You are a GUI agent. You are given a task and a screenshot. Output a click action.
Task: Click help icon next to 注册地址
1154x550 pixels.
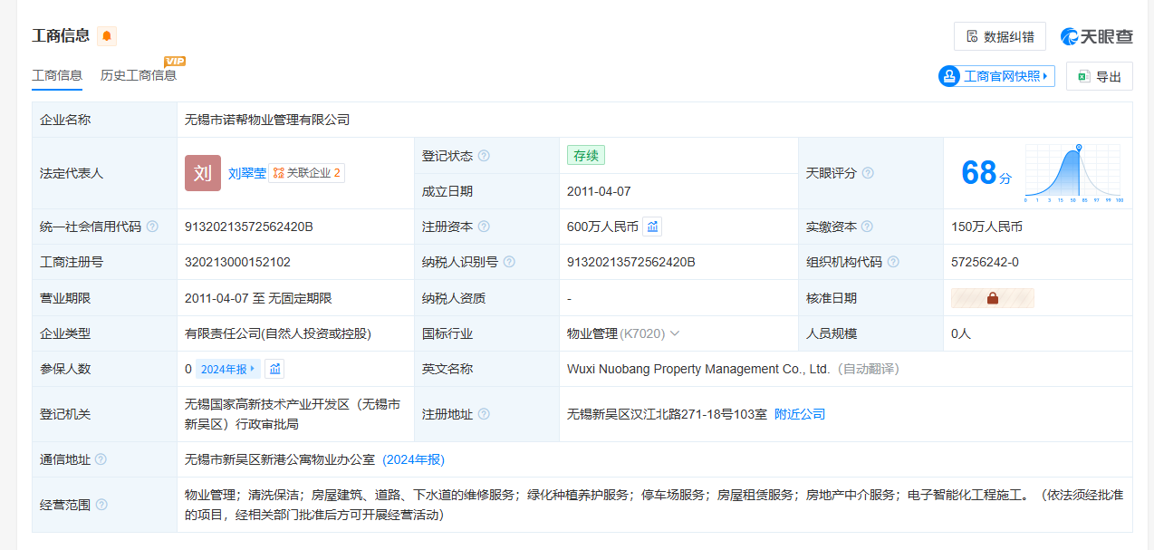(x=484, y=414)
